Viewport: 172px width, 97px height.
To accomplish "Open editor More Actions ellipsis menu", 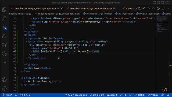I will [168, 8].
